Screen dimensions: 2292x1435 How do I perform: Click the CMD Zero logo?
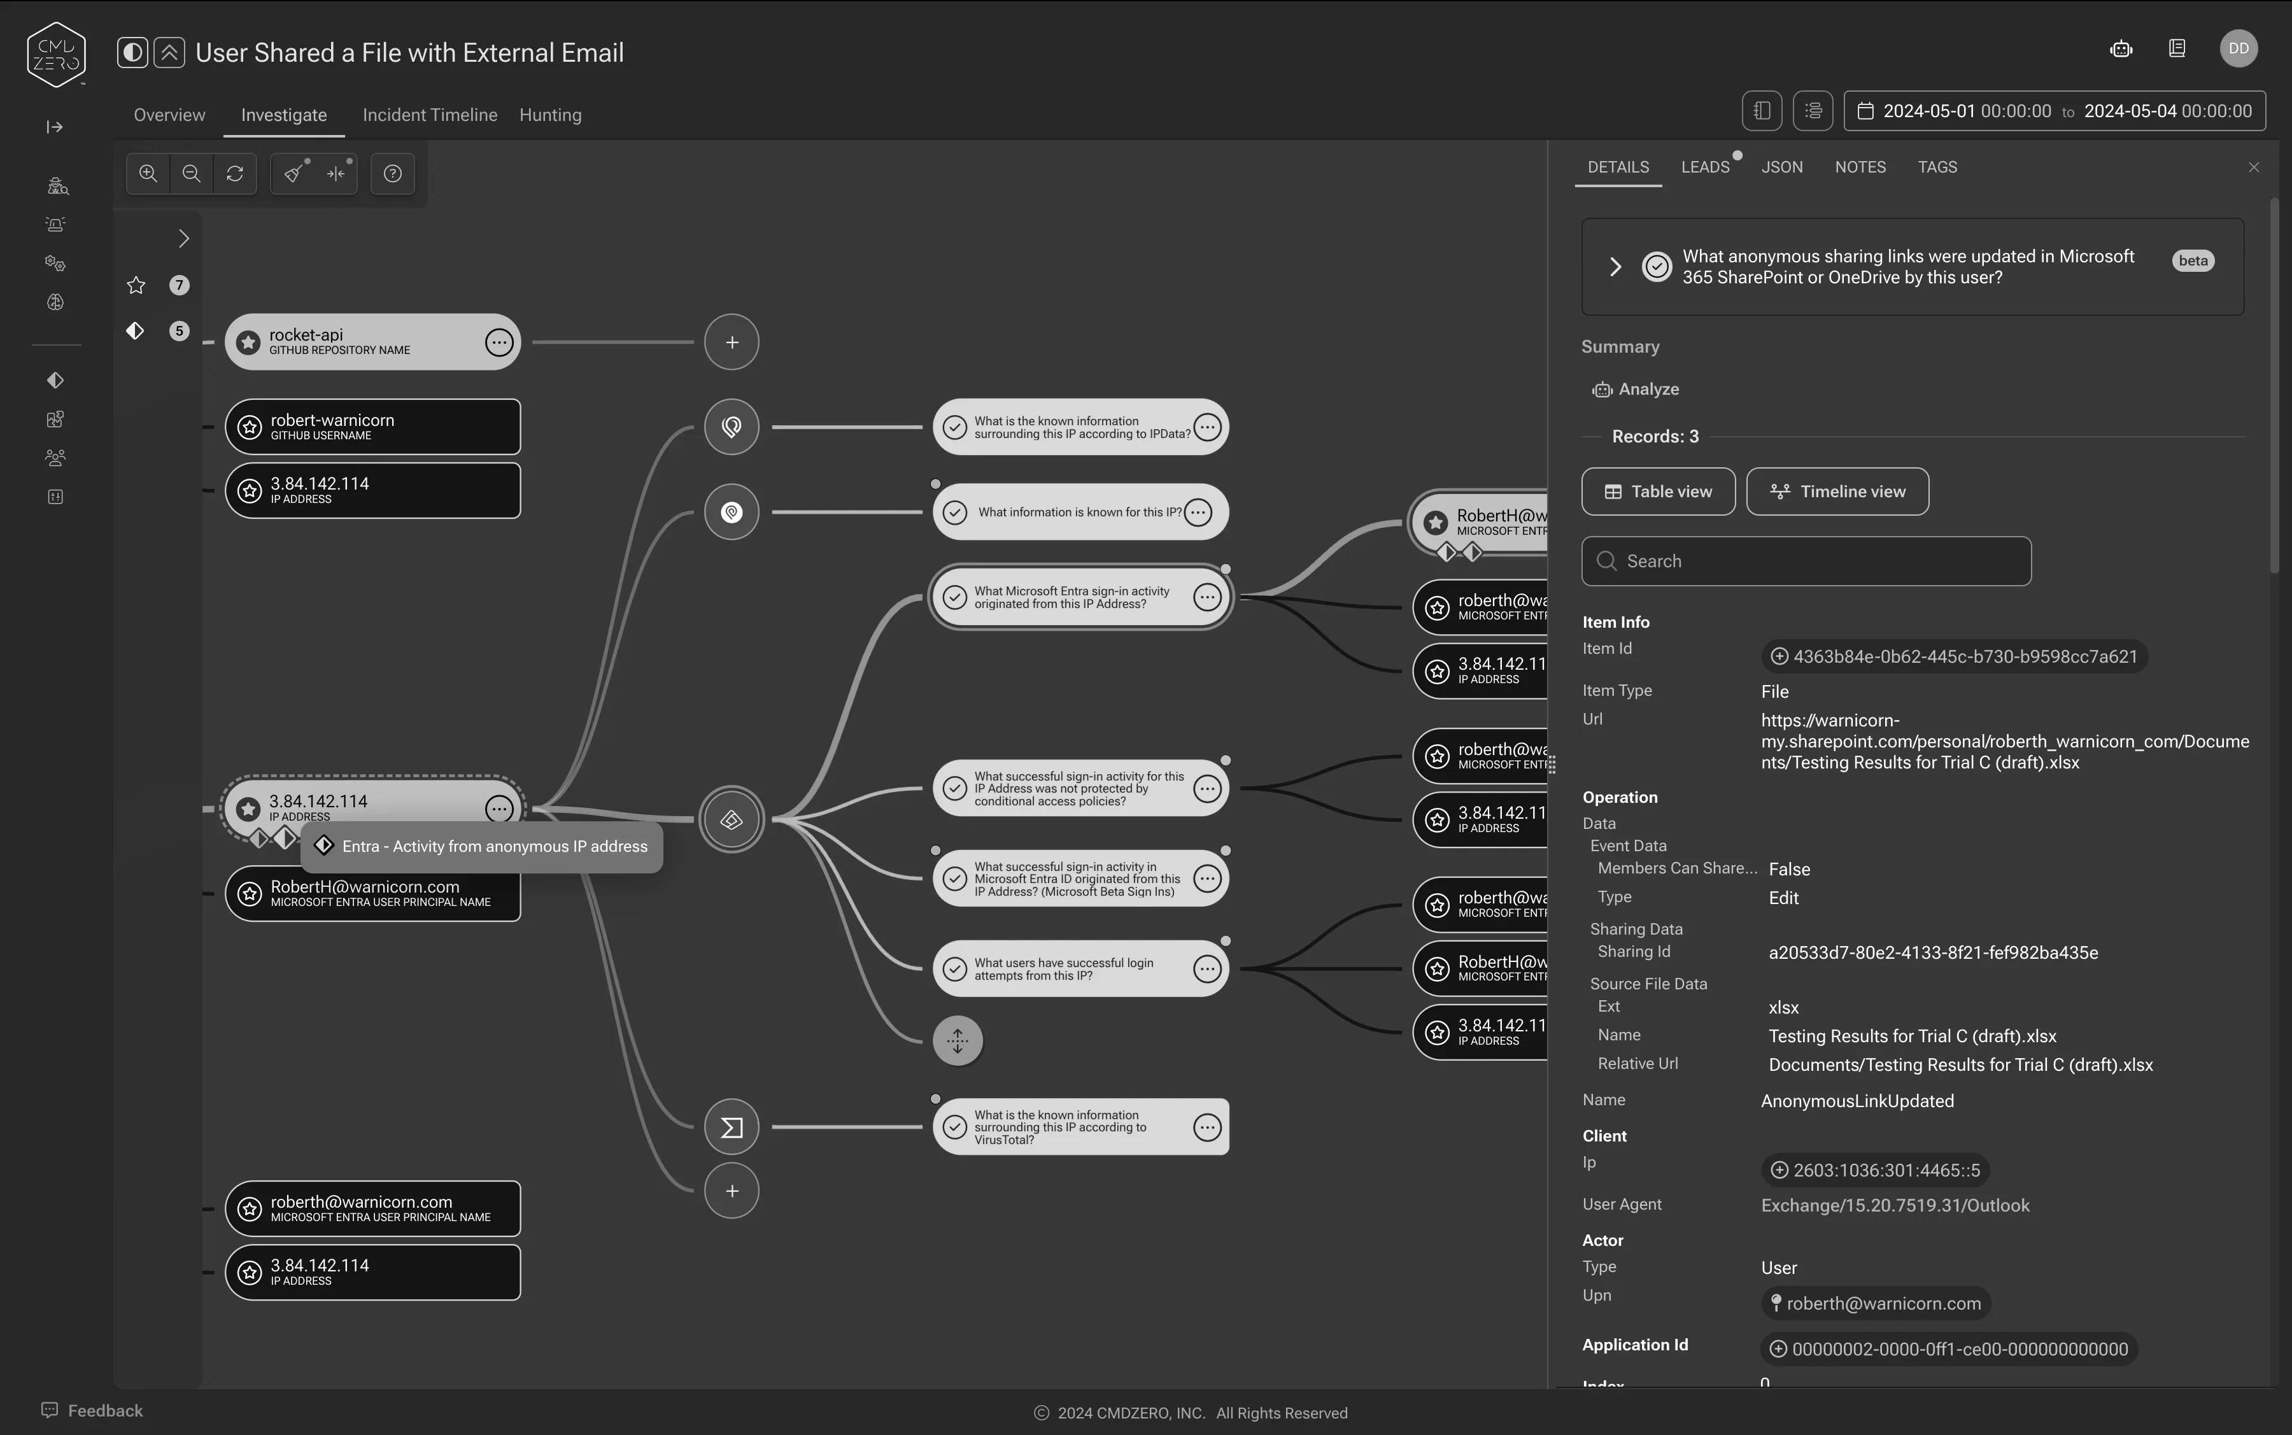pyautogui.click(x=57, y=54)
